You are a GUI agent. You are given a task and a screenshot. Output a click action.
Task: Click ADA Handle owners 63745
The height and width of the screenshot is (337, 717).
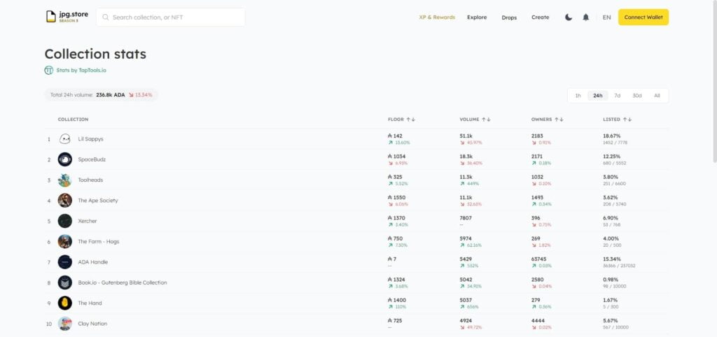click(538, 259)
